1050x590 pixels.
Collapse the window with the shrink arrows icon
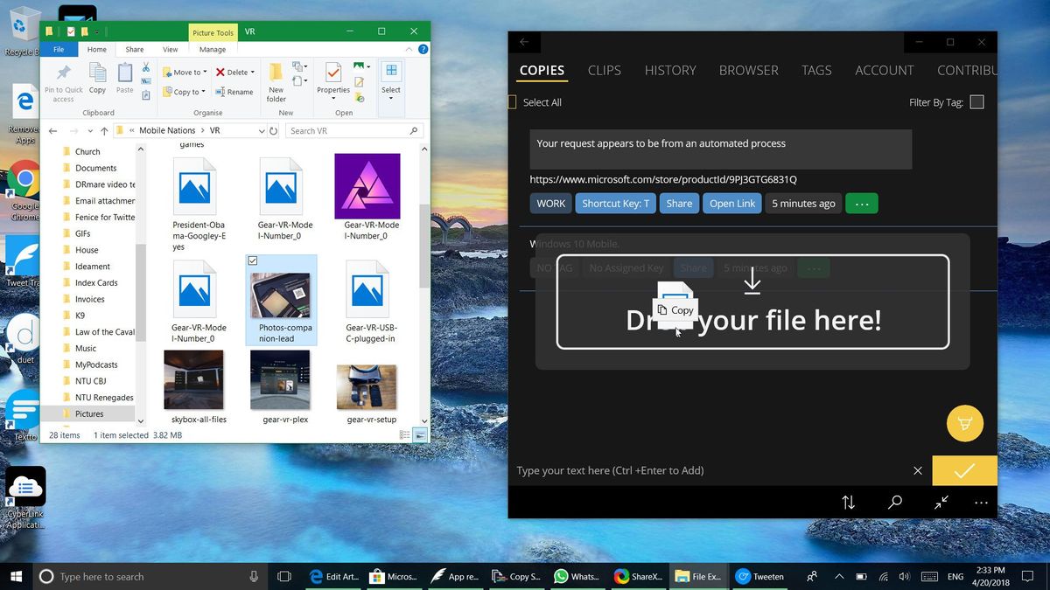coord(940,503)
